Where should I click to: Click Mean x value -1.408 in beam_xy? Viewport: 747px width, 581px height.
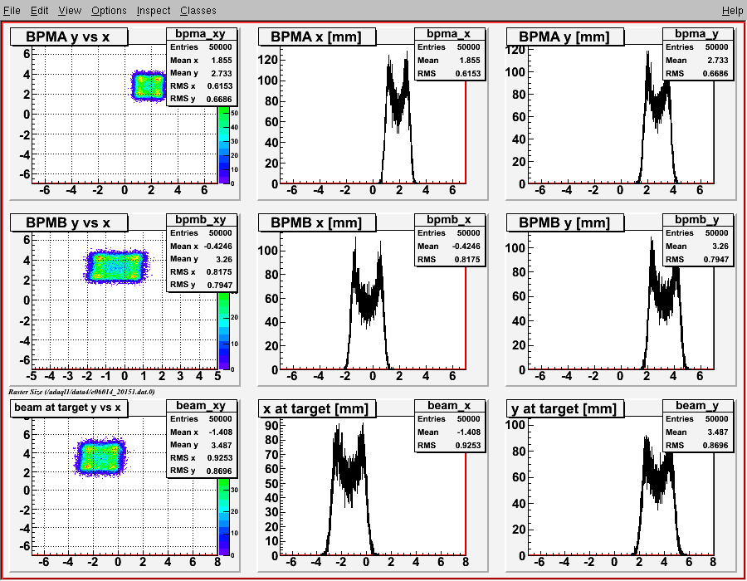point(221,432)
